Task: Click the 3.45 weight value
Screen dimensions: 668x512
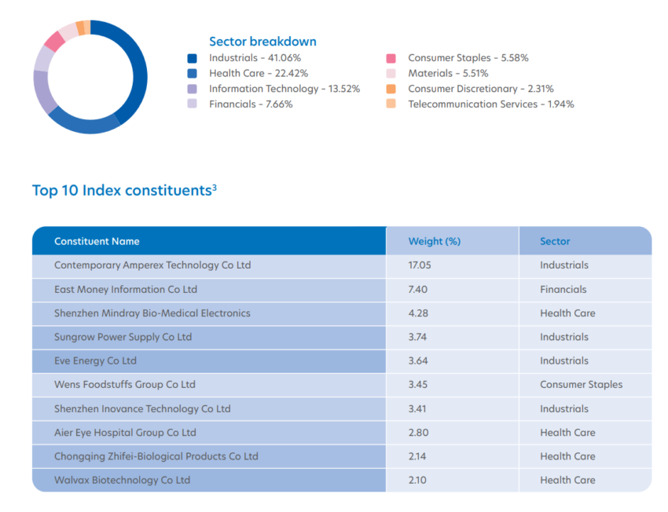Action: (418, 385)
